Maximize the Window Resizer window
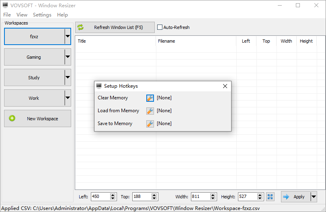Screen dimensions: 326x212 [x=298, y=5]
